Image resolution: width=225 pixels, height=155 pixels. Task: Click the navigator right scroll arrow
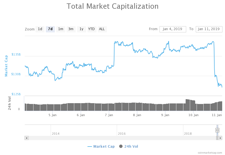[x=220, y=138]
